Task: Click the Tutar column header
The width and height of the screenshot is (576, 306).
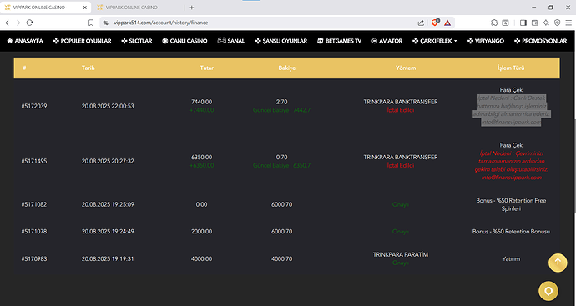Action: [206, 68]
